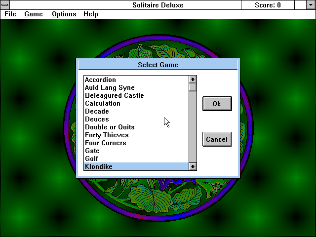Click the game list scrollbar thumb
Viewport: 316px width, 237px height.
(x=193, y=87)
